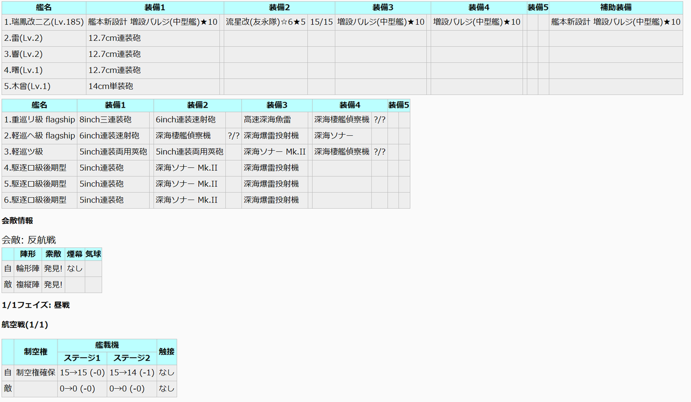691x402 pixels.
Task: Click the 3.響(Lv.2) ship name cell
Action: click(x=44, y=55)
